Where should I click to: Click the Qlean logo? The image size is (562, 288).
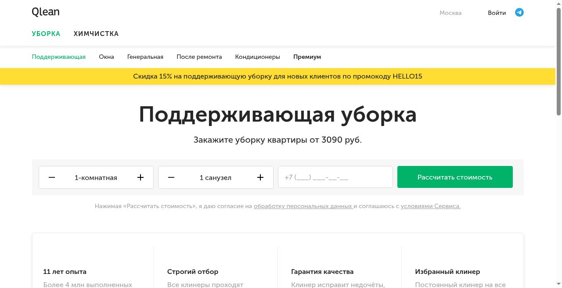[46, 12]
